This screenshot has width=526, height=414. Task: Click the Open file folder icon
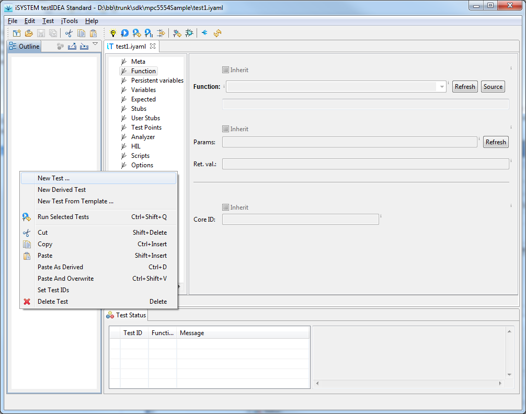click(x=29, y=33)
